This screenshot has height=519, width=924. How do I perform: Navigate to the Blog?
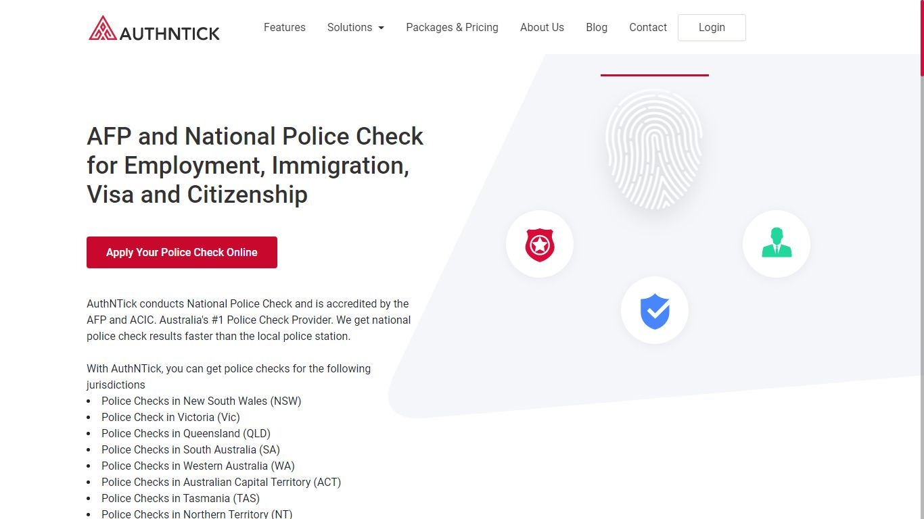(x=597, y=28)
